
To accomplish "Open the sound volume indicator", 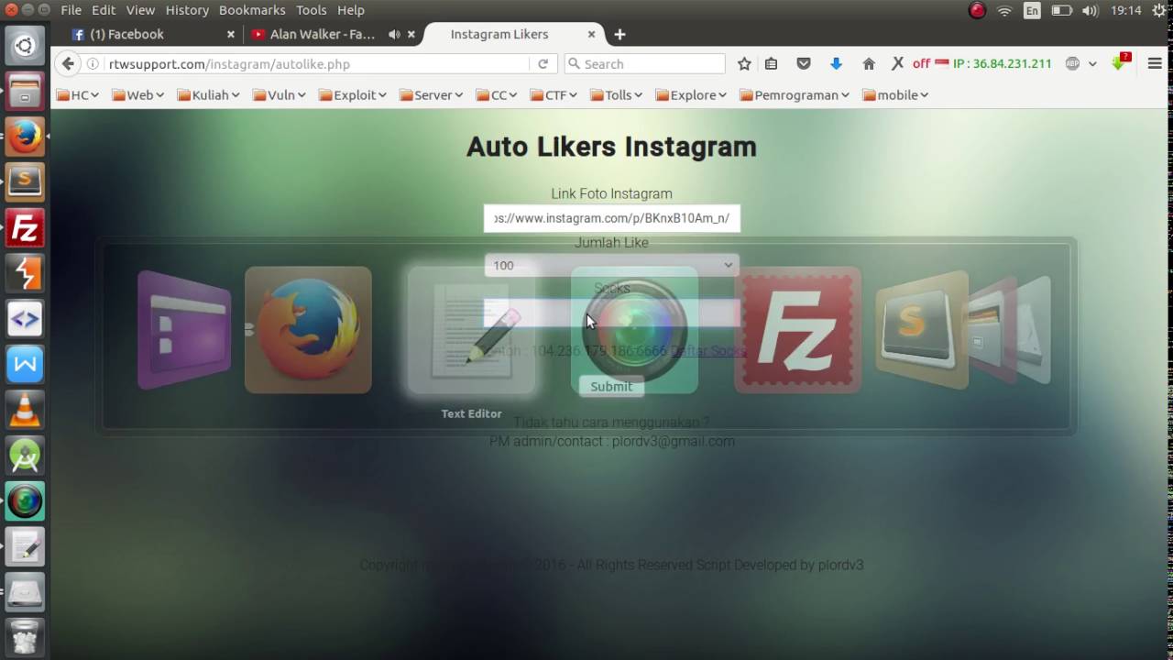I will (x=1090, y=11).
